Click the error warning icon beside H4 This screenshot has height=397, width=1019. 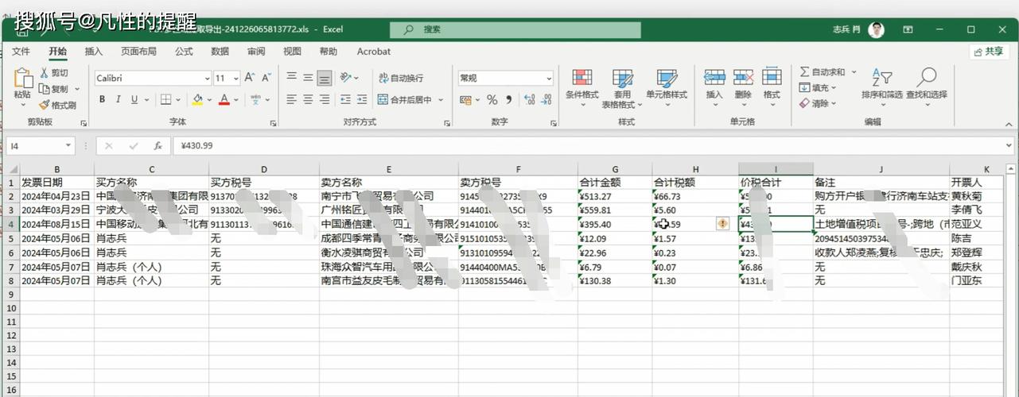point(722,224)
